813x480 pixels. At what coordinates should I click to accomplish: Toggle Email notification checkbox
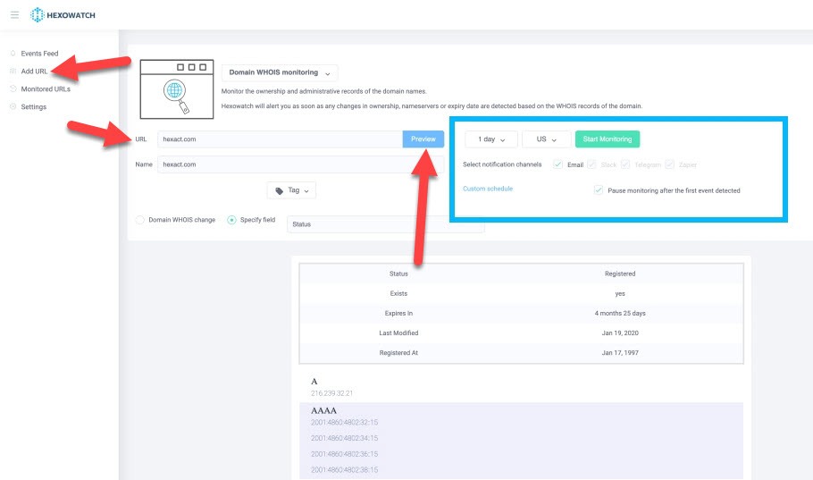557,164
